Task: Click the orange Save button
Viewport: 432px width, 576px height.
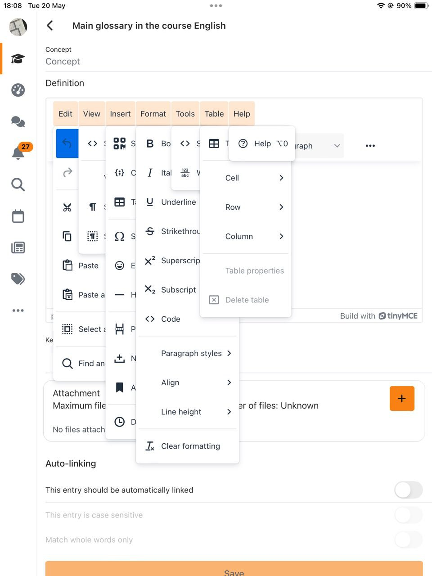Action: [234, 568]
